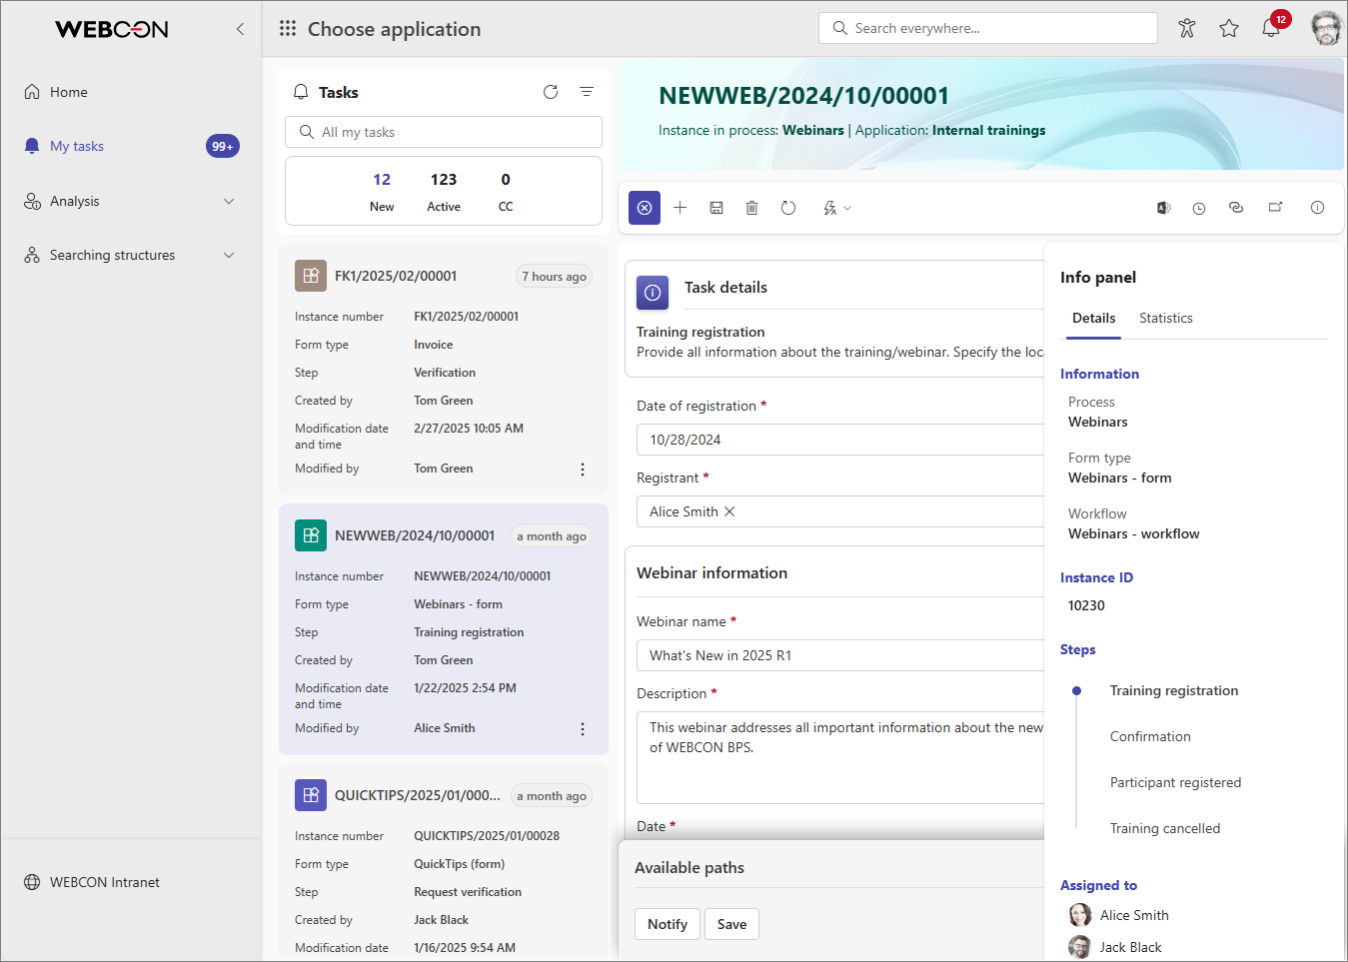Open FK1/2025/02/00001 task card

click(444, 370)
